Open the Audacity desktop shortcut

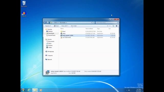tap(24, 14)
